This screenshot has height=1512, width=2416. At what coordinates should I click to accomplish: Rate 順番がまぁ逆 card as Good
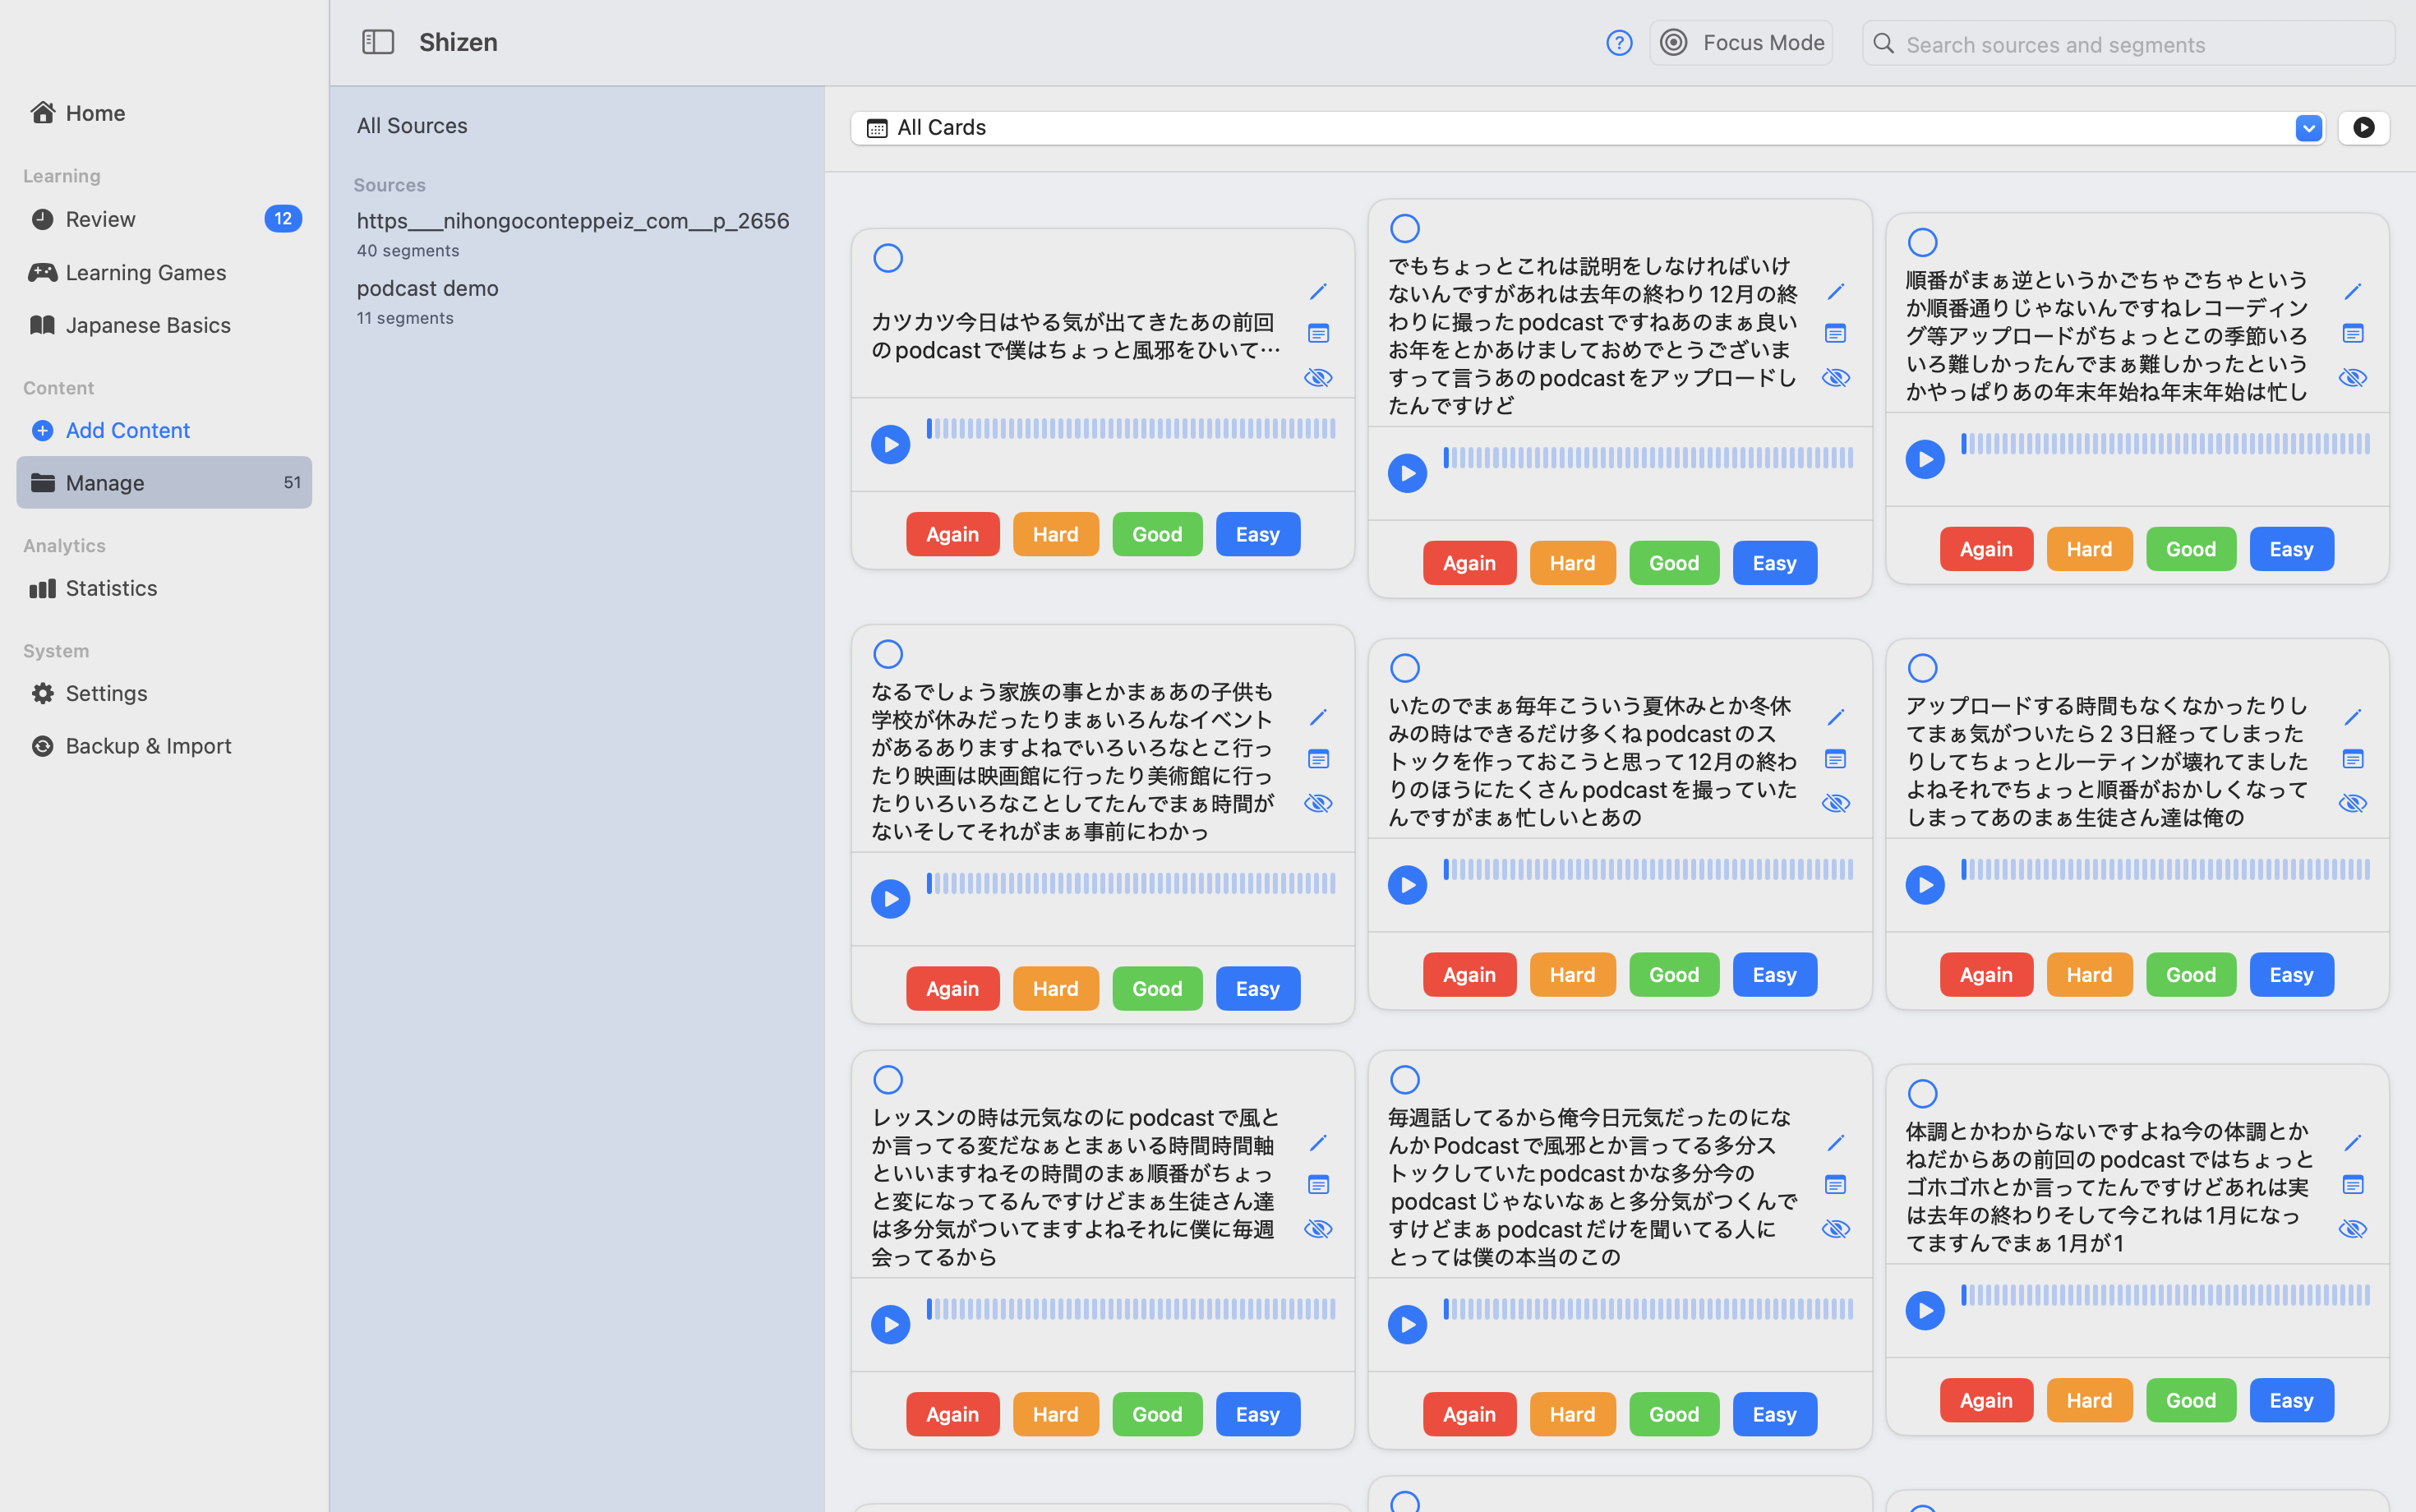[x=2190, y=549]
